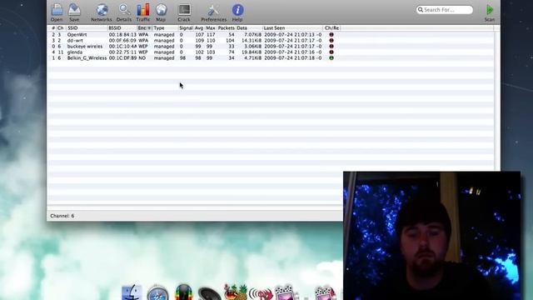The image size is (533, 300).
Task: Click BSSID 00:22:75:11 cell
Action: (122, 52)
